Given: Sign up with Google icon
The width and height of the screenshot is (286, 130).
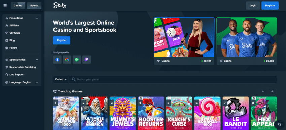Looking at the screenshot, I should click(67, 60).
